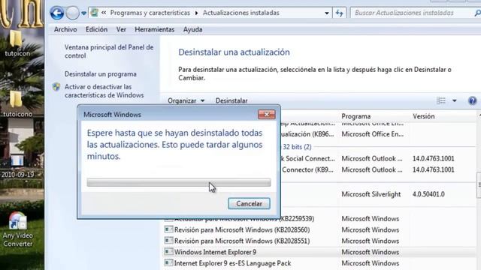Open the recent pages dropdown arrow
This screenshot has height=270, width=481.
(x=83, y=13)
